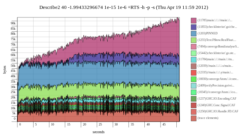Screen dimensions: 247x139
Task: Click the (1255)Text.FShow.RealFloat legend label
Action: coord(217,40)
